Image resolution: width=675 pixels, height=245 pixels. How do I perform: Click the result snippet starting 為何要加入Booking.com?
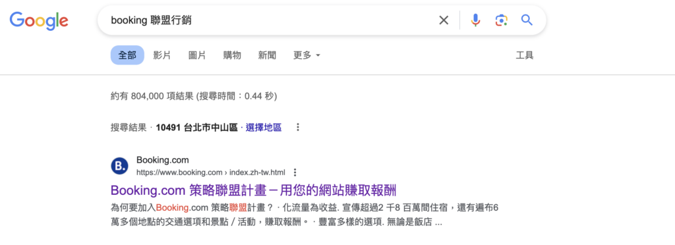click(305, 215)
